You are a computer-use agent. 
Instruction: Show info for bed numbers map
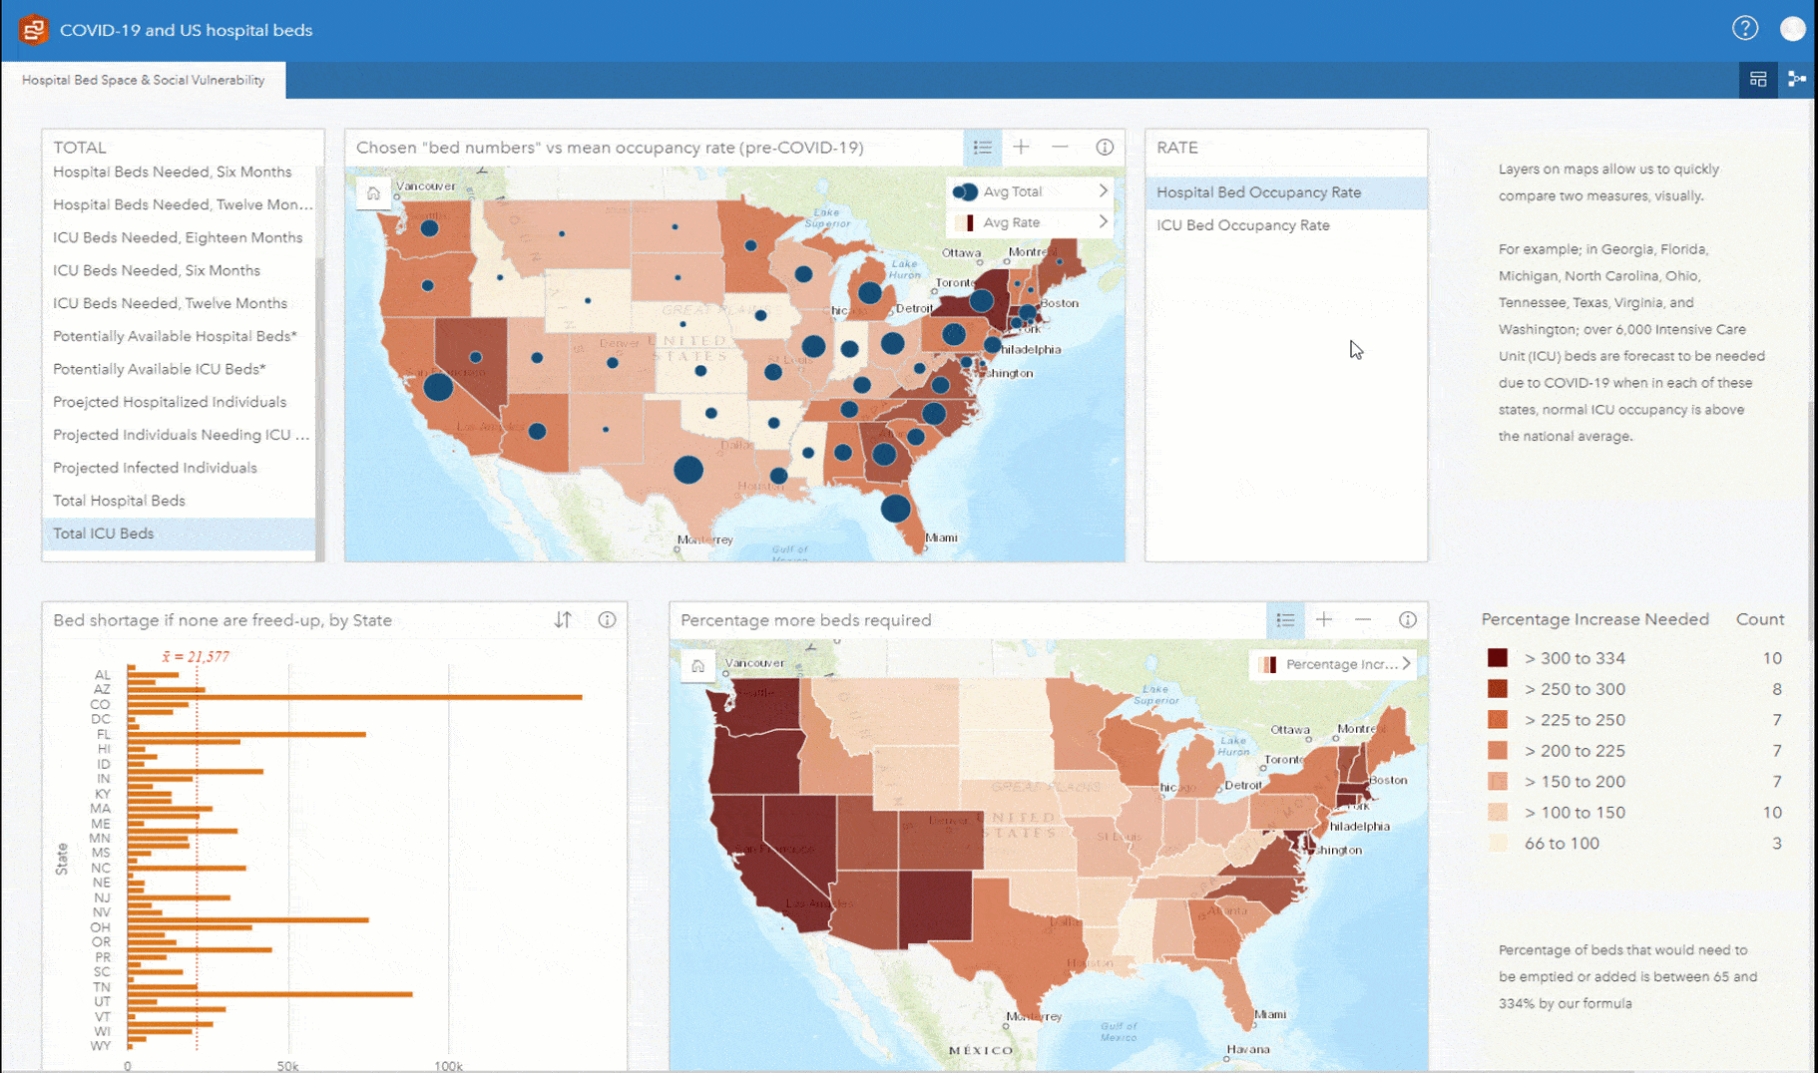tap(1105, 148)
